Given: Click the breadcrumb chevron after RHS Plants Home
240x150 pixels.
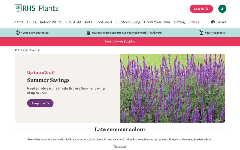Looking at the screenshot, I should pyautogui.click(x=39, y=50).
